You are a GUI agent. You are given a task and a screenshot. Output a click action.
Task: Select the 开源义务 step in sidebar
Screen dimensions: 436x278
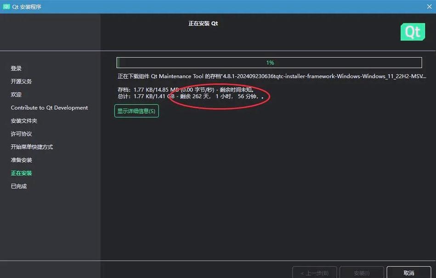tap(22, 81)
